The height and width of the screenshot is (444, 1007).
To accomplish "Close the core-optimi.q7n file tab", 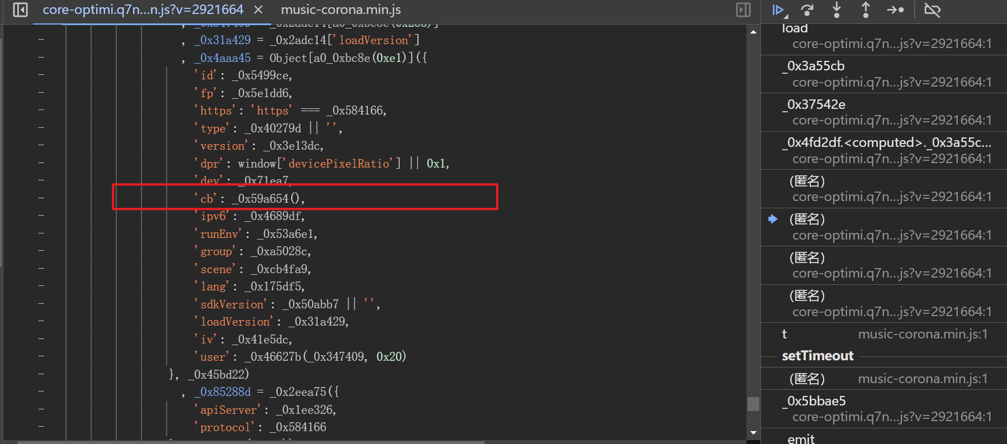I will point(258,10).
